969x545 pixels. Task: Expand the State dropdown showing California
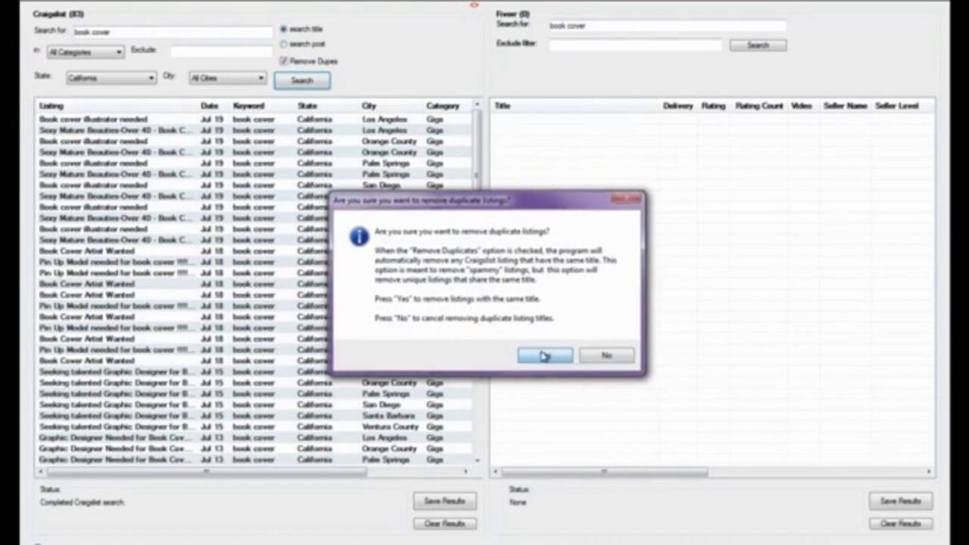(x=111, y=78)
